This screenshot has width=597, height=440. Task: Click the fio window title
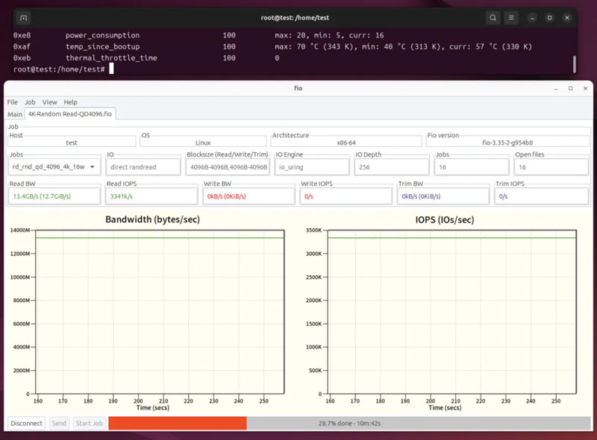tap(298, 88)
